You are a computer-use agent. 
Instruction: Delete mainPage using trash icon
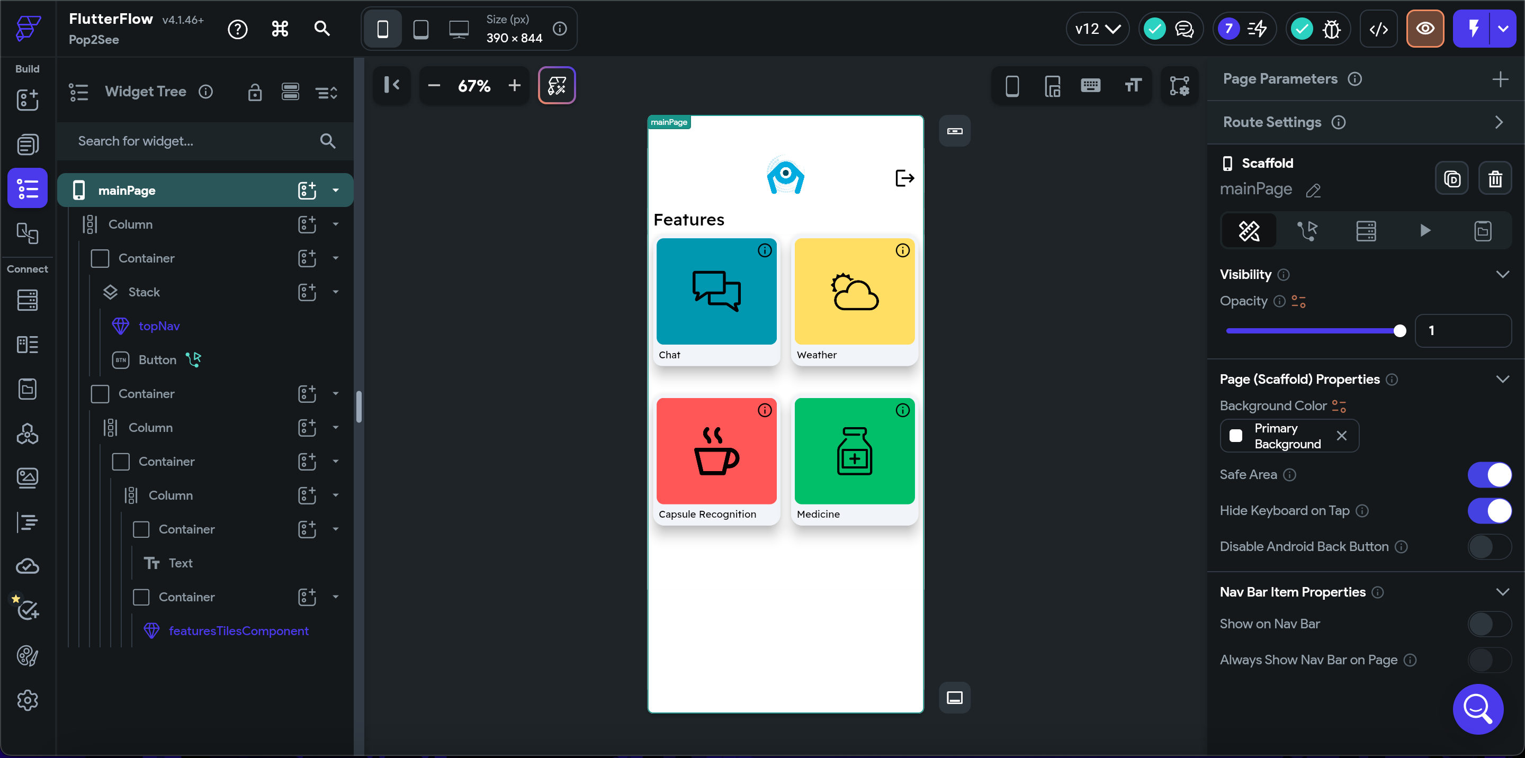click(x=1495, y=178)
